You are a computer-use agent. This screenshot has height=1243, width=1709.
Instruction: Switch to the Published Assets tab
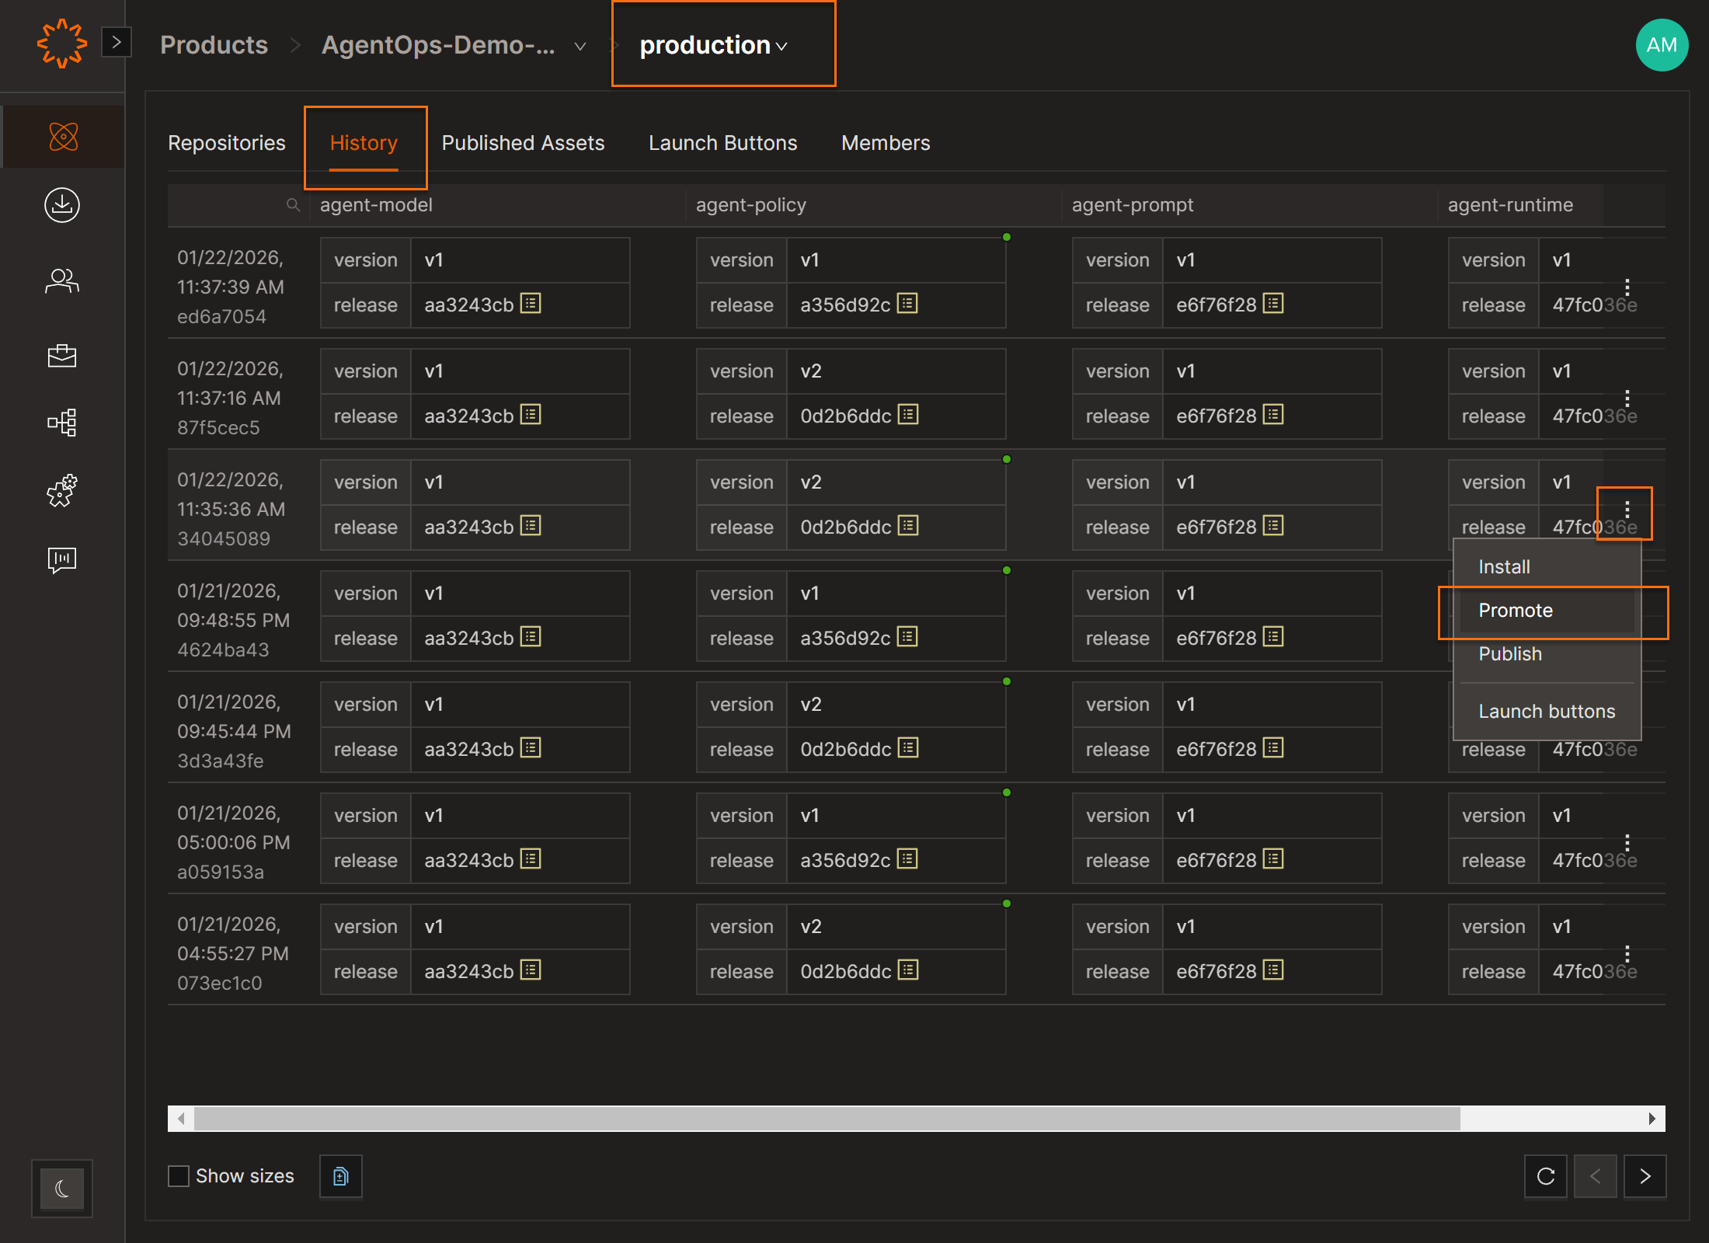coord(523,143)
